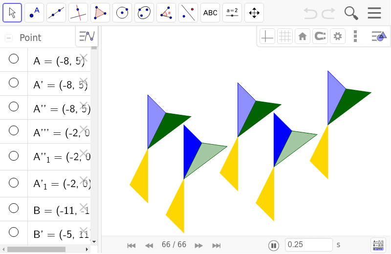Select the Polygon tool
The width and height of the screenshot is (391, 254).
[100, 13]
